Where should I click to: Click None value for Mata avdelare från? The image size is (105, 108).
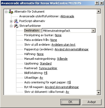54,40
